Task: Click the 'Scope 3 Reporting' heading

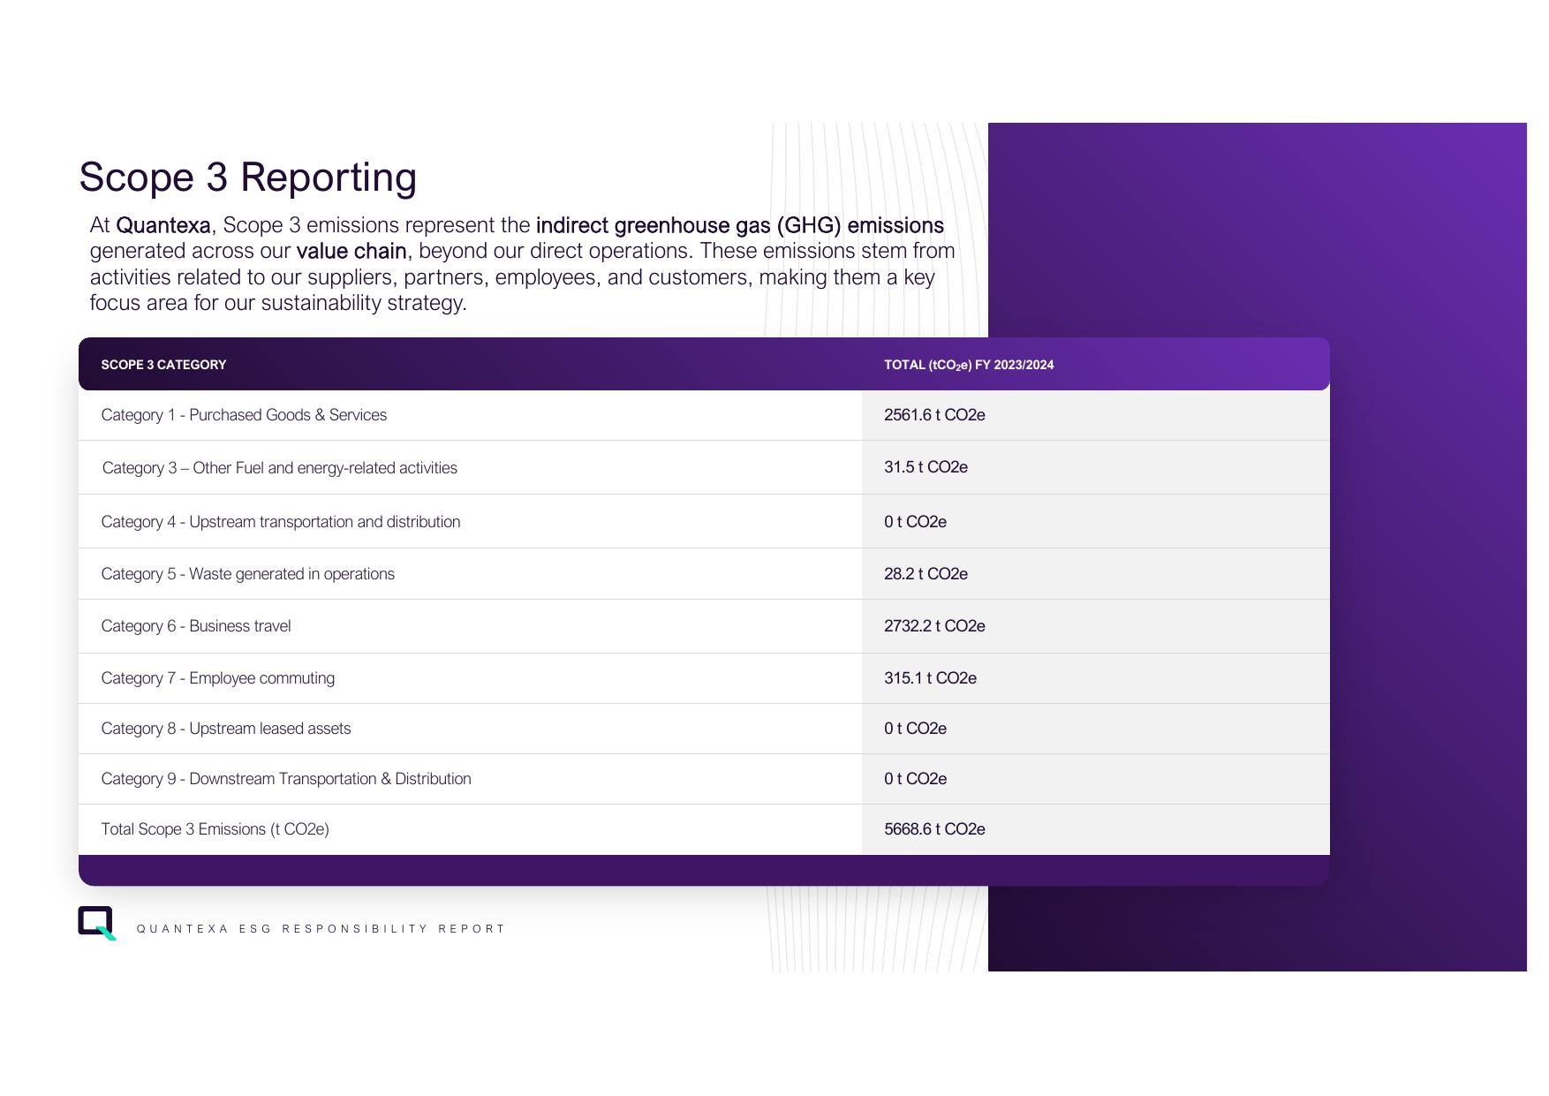Action: [x=247, y=178]
